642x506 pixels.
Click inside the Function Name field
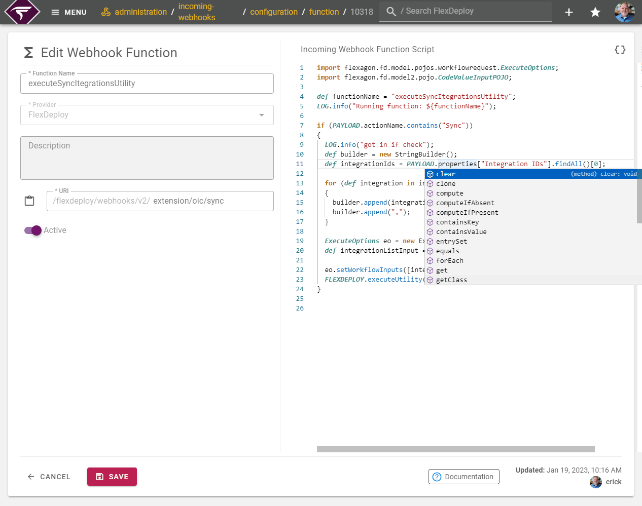pyautogui.click(x=147, y=84)
